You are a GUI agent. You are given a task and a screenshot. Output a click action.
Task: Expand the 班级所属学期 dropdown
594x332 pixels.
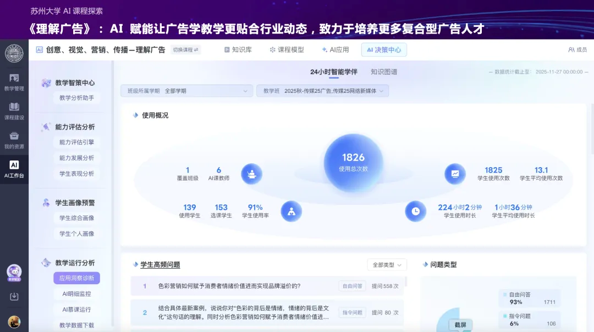tap(186, 91)
